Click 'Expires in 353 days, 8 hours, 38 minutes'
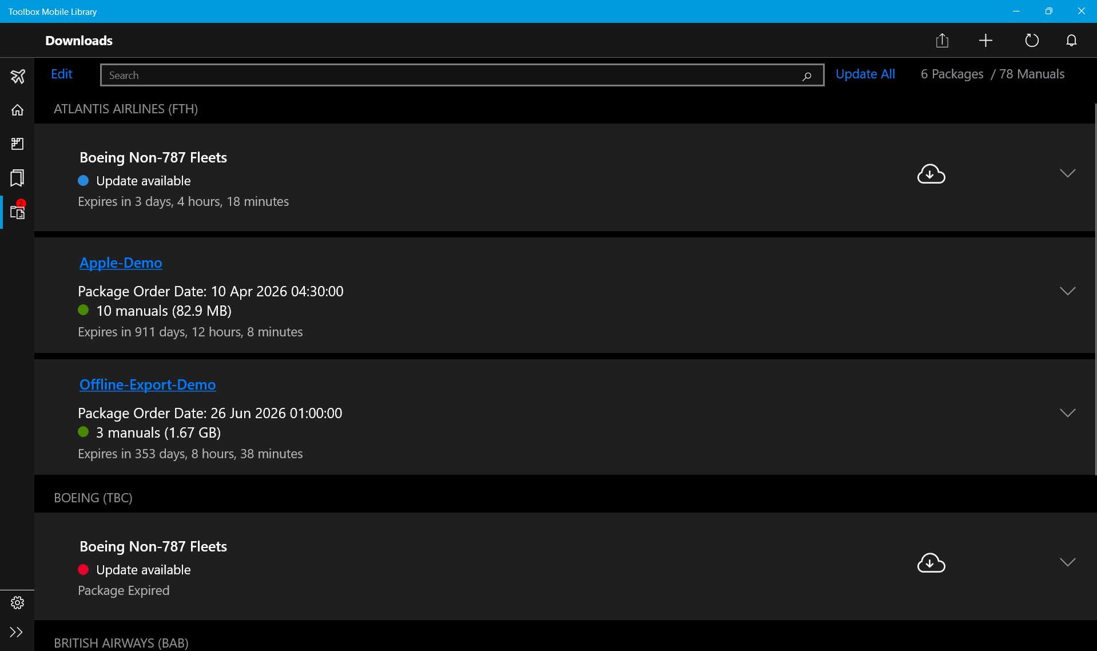This screenshot has height=651, width=1097. (190, 454)
